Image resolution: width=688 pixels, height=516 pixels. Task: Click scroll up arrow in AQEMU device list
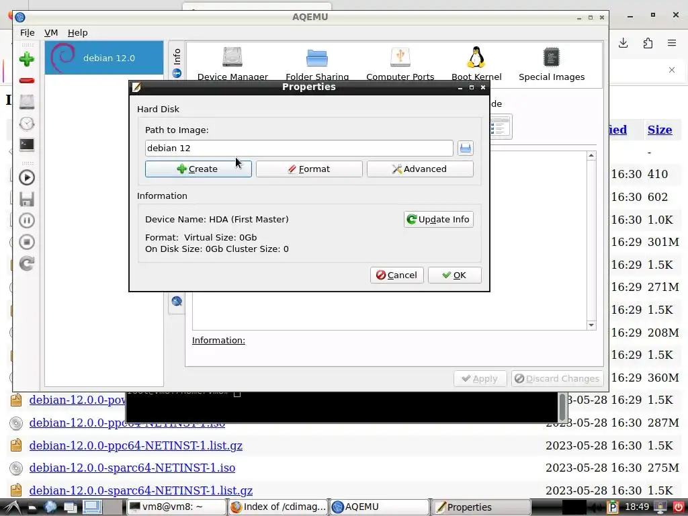click(x=591, y=156)
